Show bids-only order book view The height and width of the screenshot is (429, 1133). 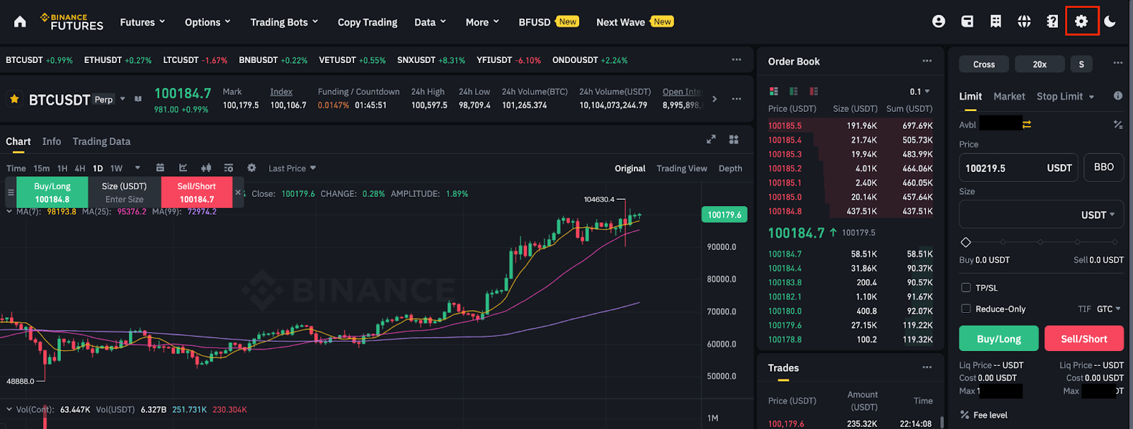point(794,91)
